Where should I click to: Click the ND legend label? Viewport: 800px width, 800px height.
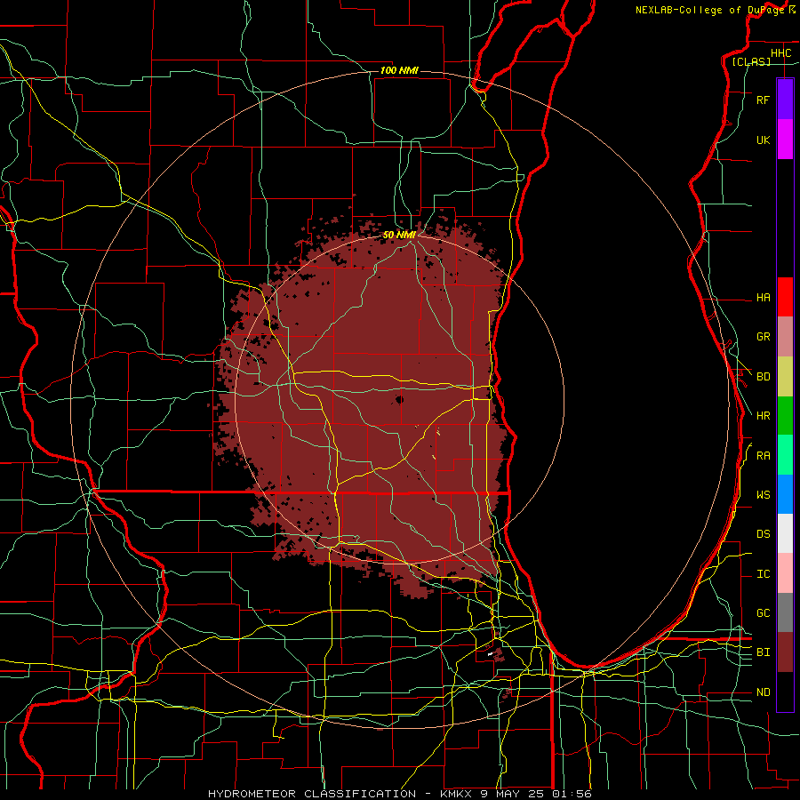coord(764,692)
